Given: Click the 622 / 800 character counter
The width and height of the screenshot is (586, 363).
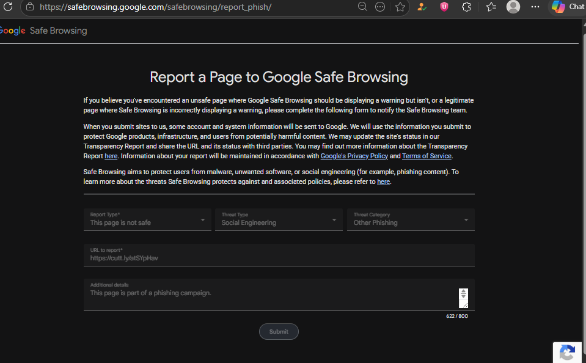Looking at the screenshot, I should (x=456, y=317).
